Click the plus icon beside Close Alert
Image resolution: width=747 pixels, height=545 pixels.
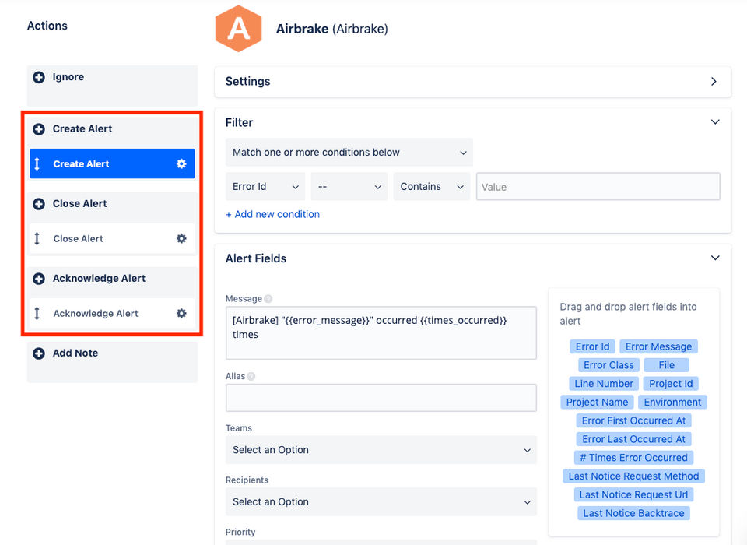click(39, 204)
